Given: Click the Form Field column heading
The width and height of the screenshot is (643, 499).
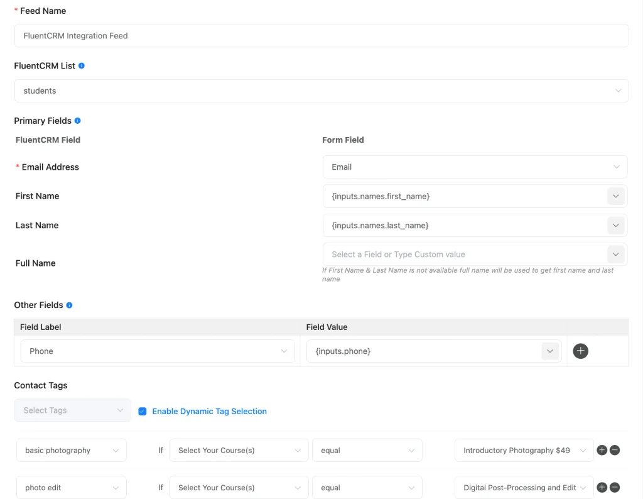Looking at the screenshot, I should tap(343, 140).
